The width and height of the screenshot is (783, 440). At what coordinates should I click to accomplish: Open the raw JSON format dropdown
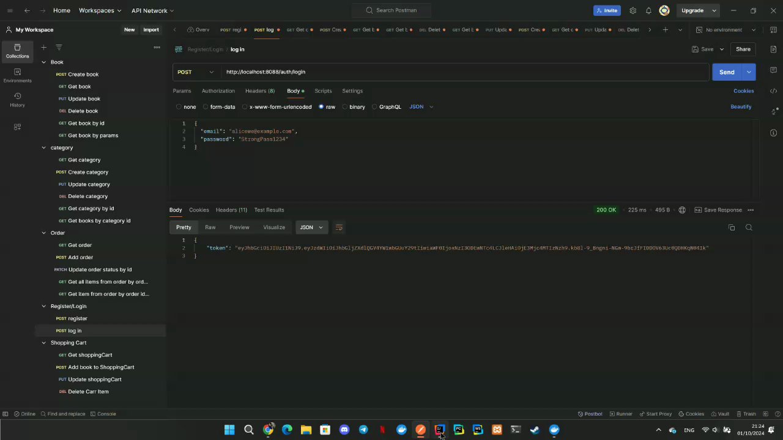click(x=421, y=107)
